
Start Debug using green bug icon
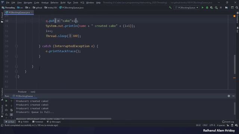point(207,7)
